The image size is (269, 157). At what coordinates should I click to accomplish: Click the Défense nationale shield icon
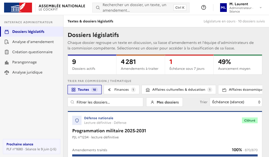[x=77, y=120]
